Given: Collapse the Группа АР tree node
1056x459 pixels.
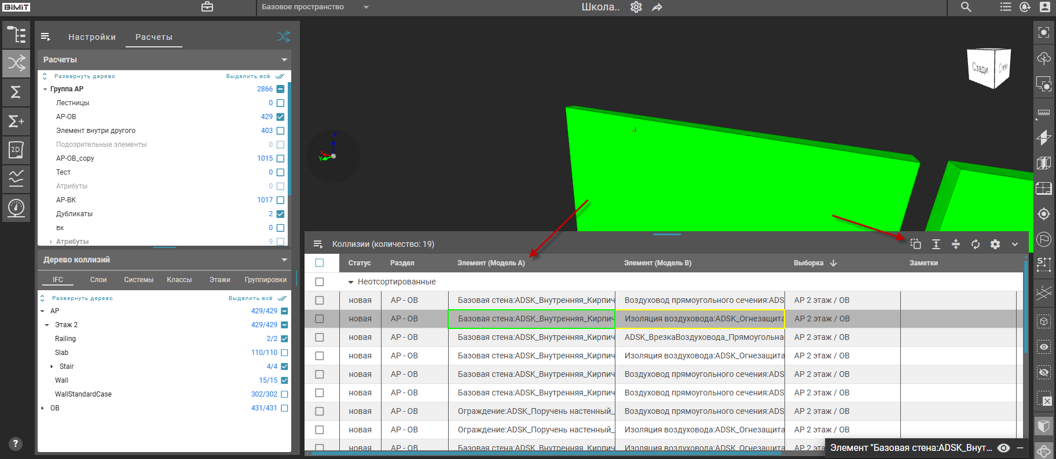Looking at the screenshot, I should point(45,89).
